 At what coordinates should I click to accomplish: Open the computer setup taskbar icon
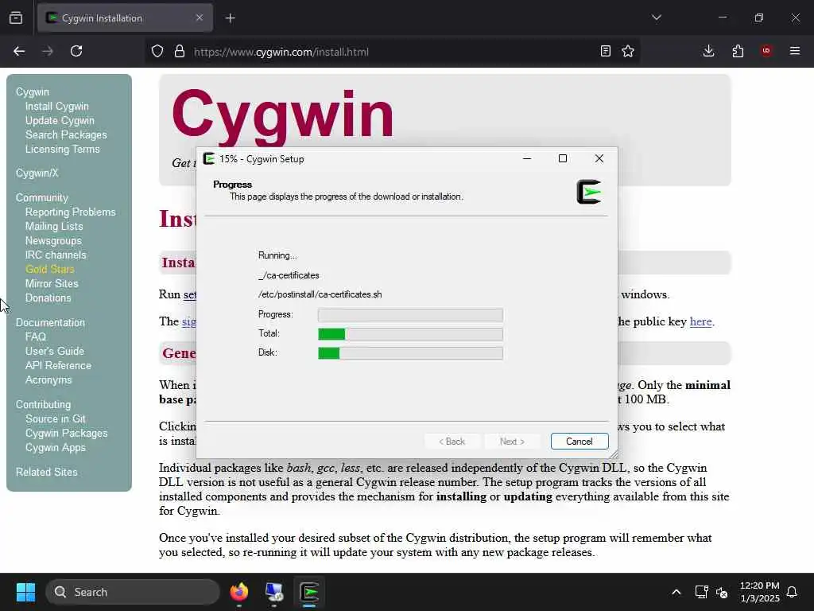(274, 592)
